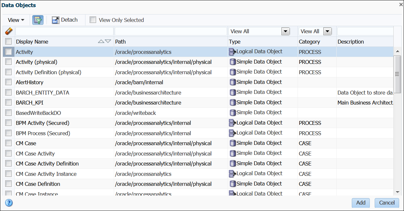Viewport: 404px width, 211px height.
Task: Sort Display Name column descending
Action: (108, 41)
